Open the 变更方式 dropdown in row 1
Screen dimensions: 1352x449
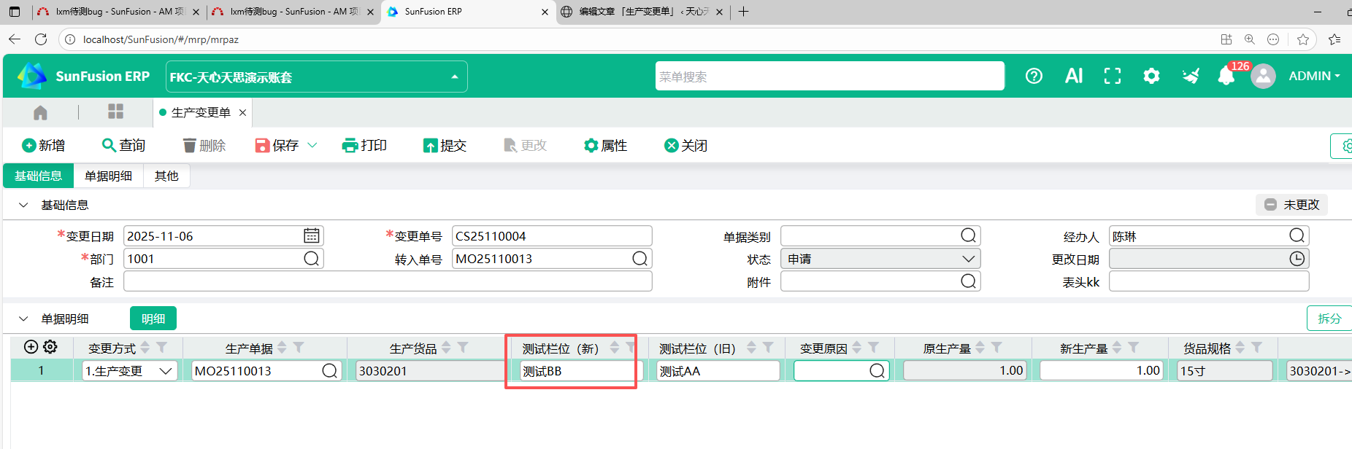coord(166,371)
